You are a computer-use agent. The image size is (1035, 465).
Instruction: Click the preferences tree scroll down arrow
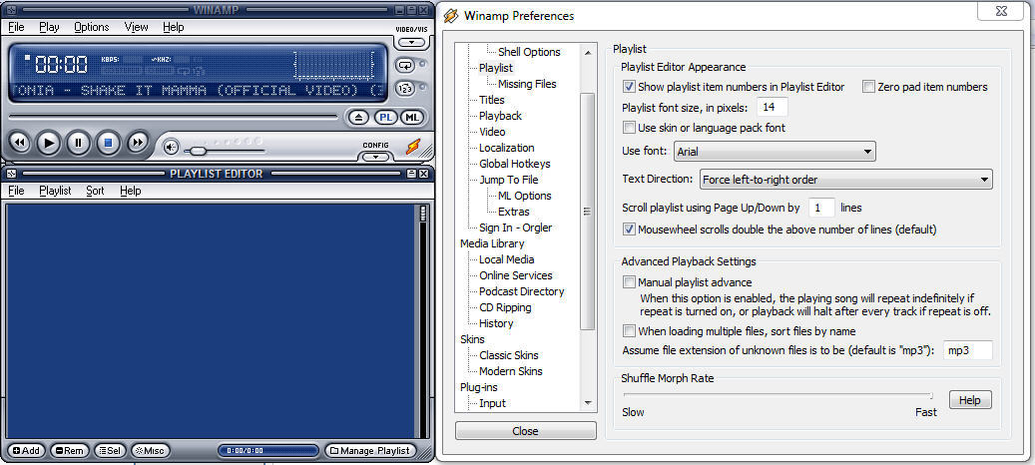click(588, 403)
